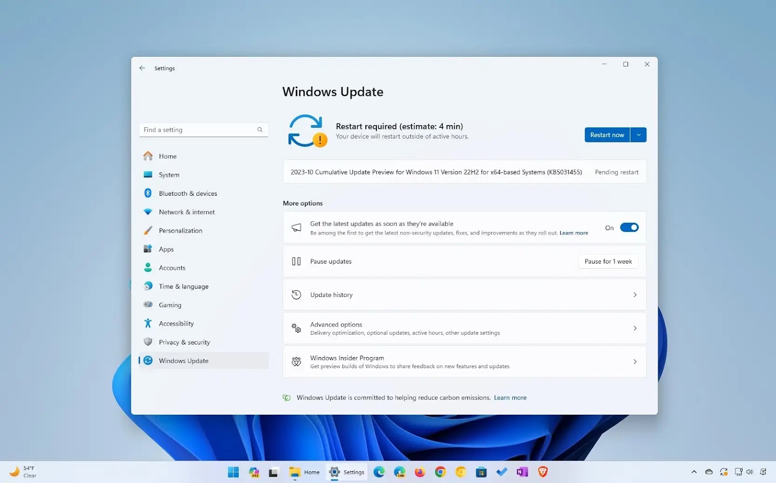Viewport: 776px width, 483px height.
Task: Click the megaphone icon for latest updates
Action: [296, 228]
